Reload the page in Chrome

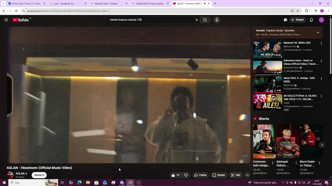(x=16, y=11)
